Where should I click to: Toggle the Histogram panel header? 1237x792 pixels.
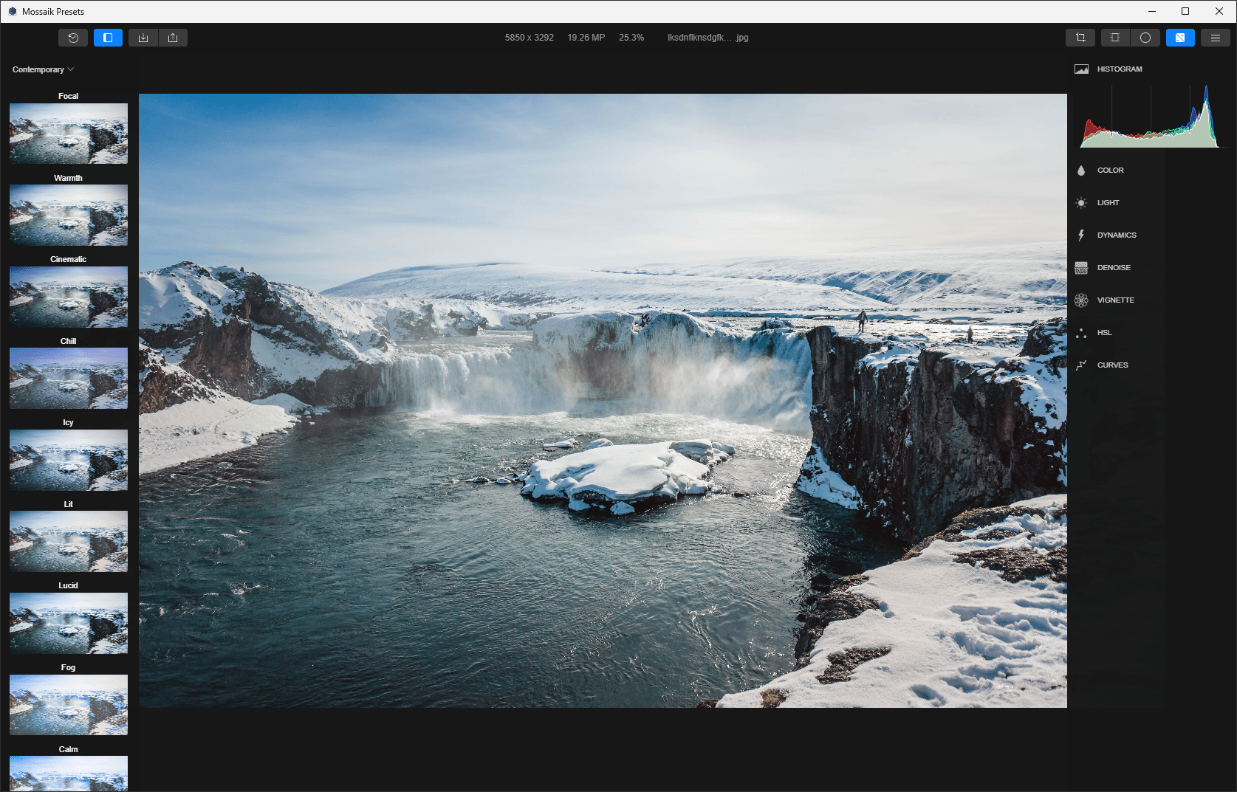[x=1119, y=69]
